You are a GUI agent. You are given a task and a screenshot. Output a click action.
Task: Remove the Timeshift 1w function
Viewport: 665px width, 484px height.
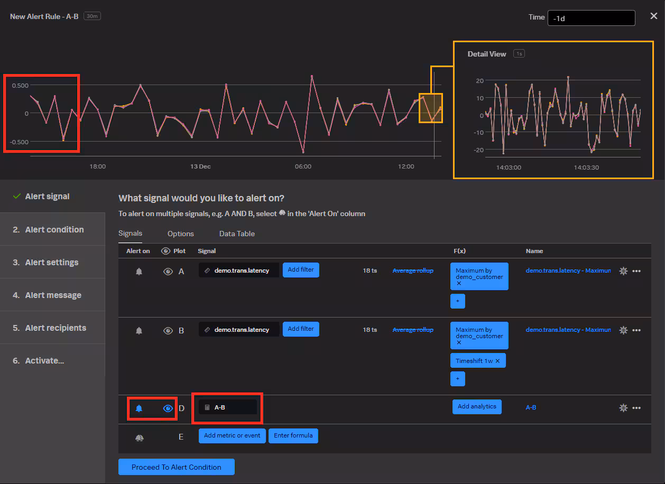tap(497, 361)
